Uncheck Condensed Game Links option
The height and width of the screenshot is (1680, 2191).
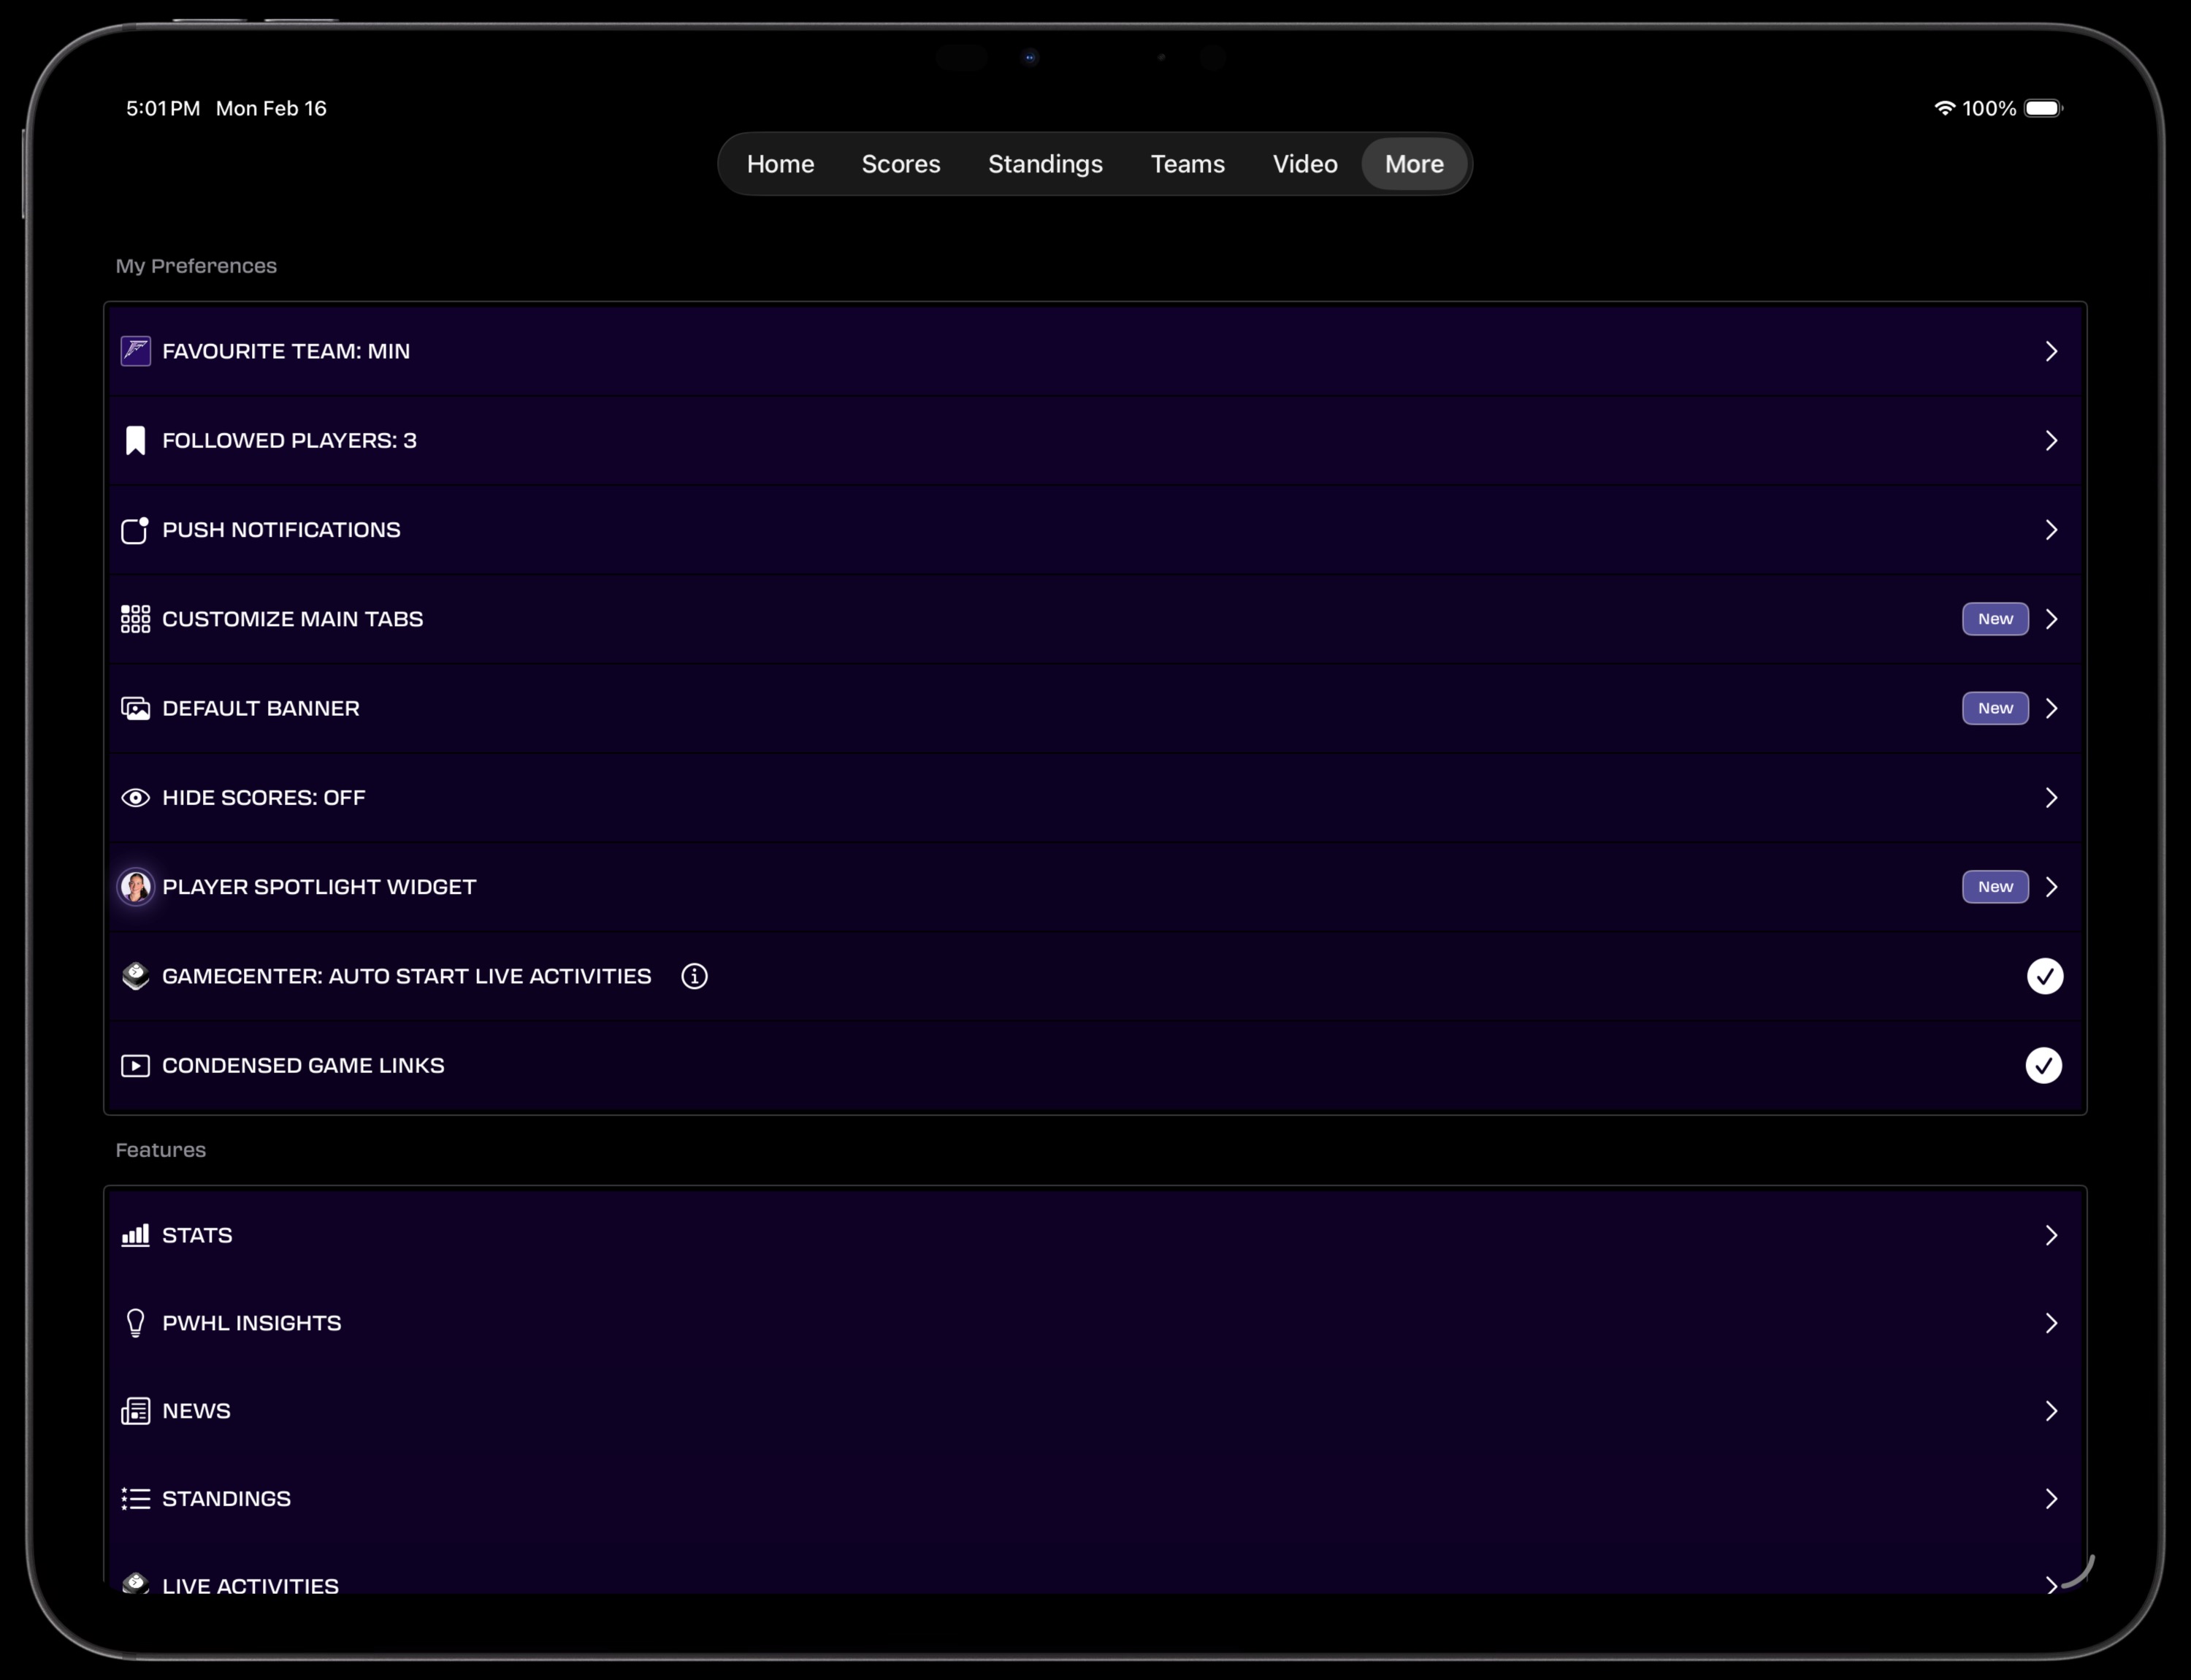(x=2043, y=1065)
